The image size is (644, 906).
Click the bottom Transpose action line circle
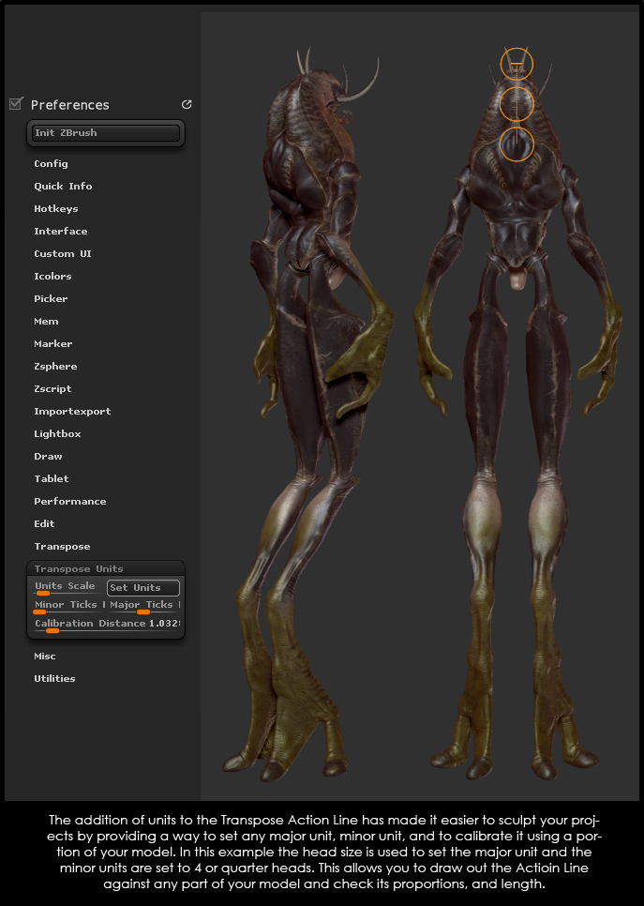[x=517, y=143]
